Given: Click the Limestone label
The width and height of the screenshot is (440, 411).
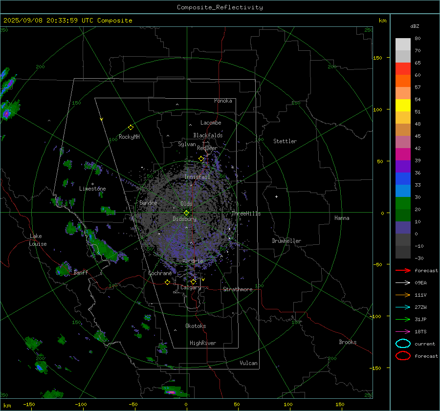Looking at the screenshot, I should 92,189.
